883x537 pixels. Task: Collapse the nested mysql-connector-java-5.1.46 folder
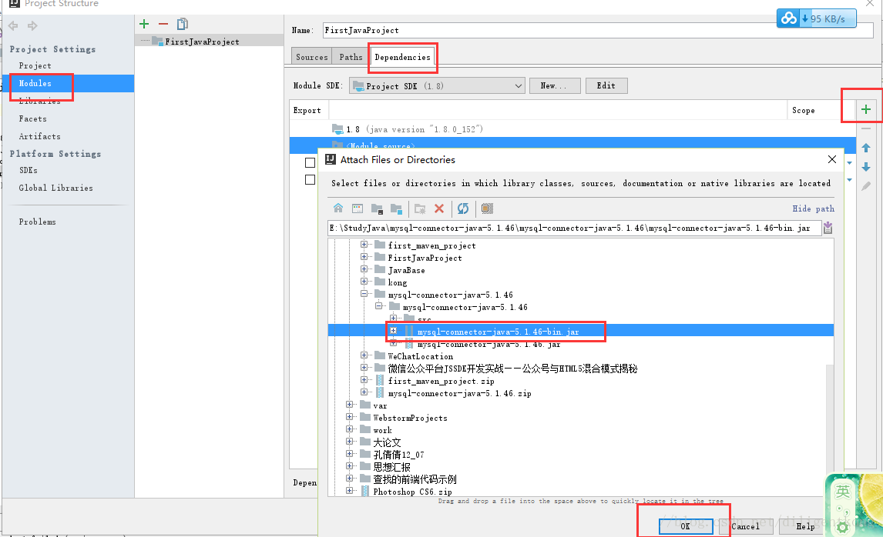[378, 306]
